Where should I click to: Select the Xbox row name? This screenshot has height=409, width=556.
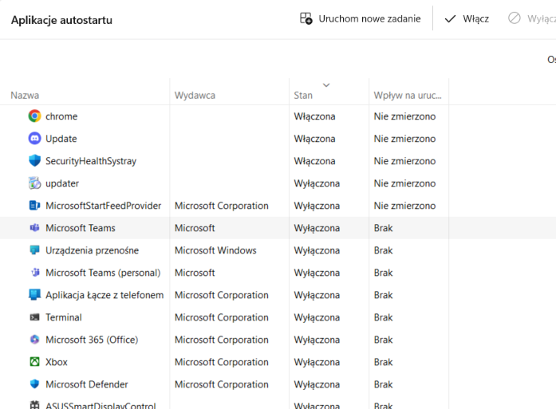[57, 362]
